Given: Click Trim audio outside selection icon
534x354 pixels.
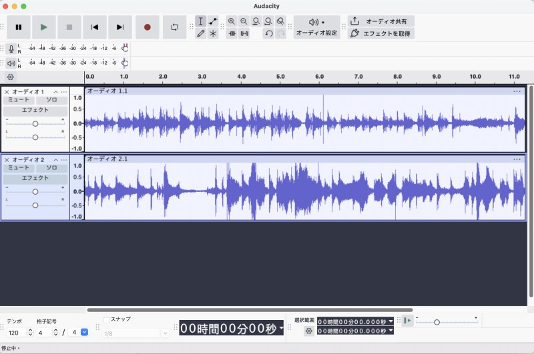Looking at the screenshot, I should (232, 33).
